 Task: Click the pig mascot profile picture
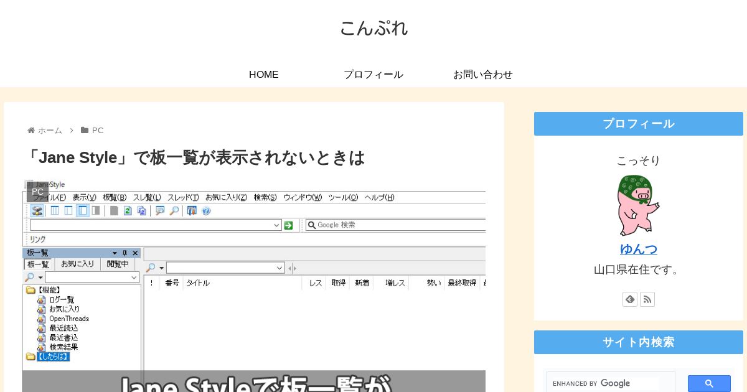(639, 205)
